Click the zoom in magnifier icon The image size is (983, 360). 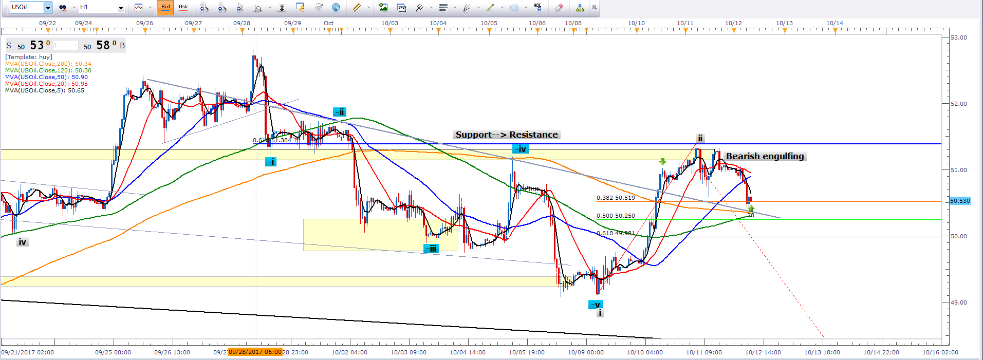tap(204, 7)
